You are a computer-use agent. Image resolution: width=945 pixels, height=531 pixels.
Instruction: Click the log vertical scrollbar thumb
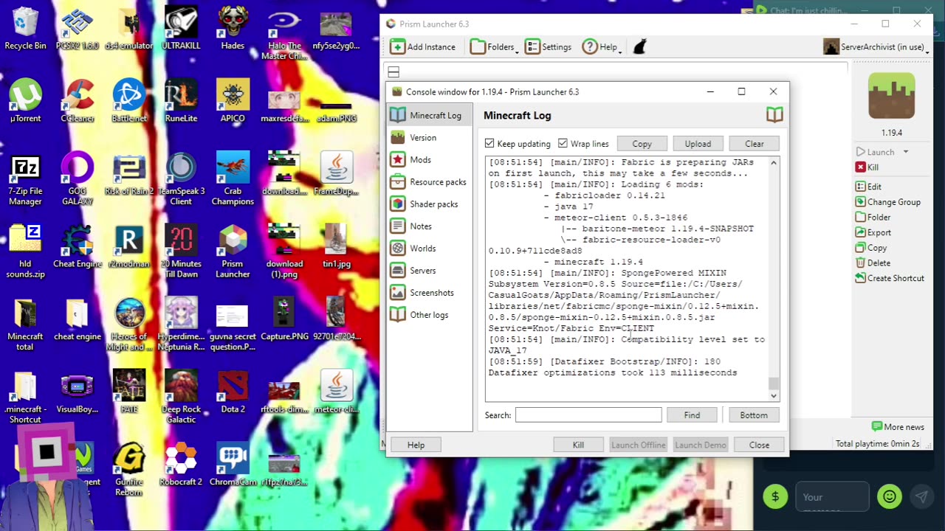pos(774,383)
